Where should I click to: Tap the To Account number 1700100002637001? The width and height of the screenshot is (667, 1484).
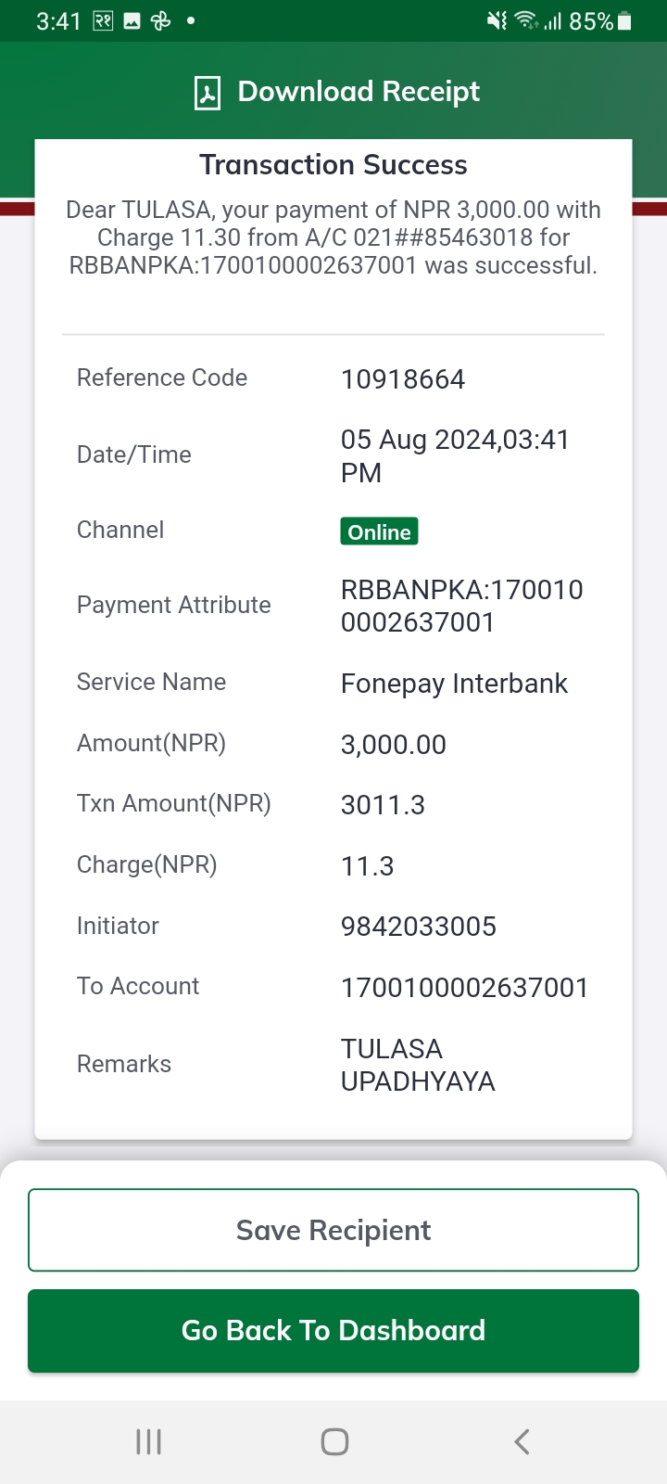[464, 988]
